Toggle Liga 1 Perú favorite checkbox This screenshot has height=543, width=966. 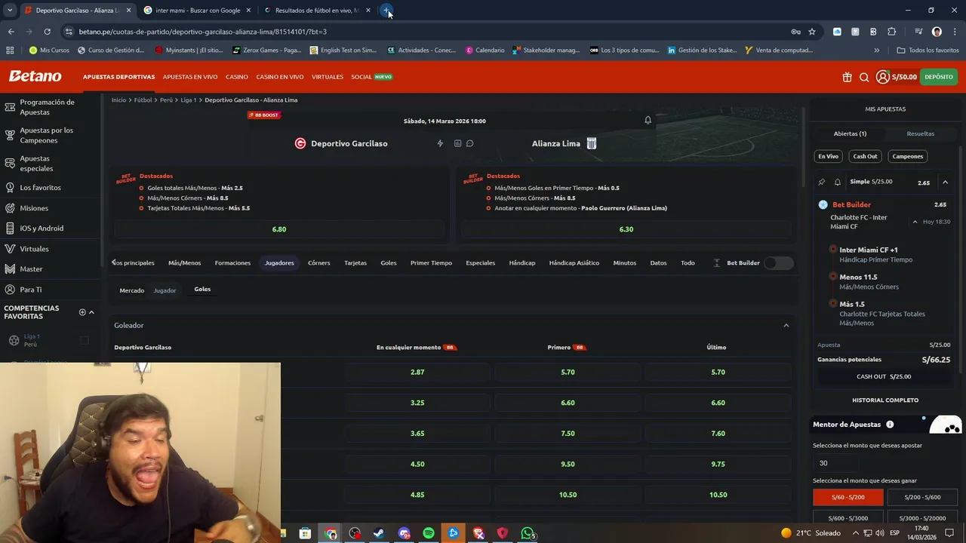[85, 340]
